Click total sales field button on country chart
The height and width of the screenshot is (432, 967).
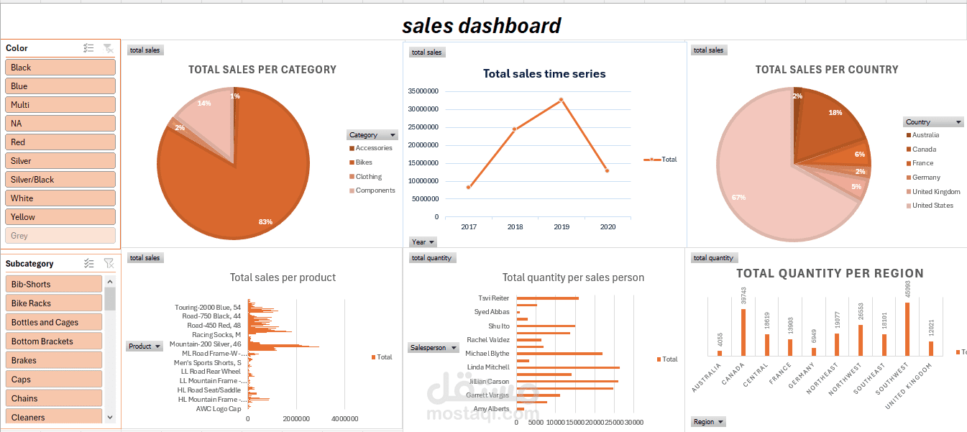[x=708, y=50]
